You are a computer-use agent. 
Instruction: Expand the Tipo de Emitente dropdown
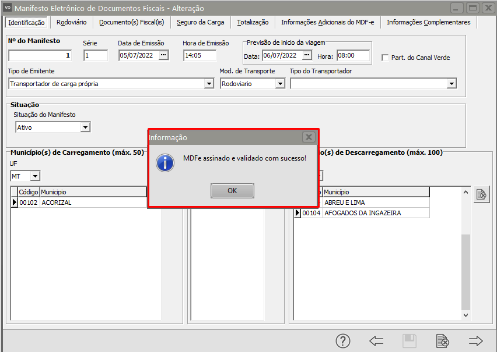tap(209, 84)
